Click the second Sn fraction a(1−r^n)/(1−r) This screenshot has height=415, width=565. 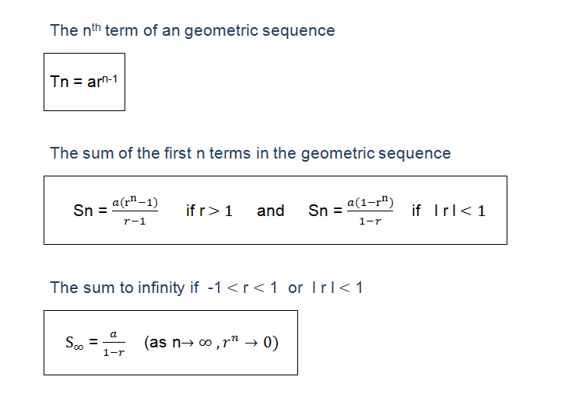pos(370,211)
